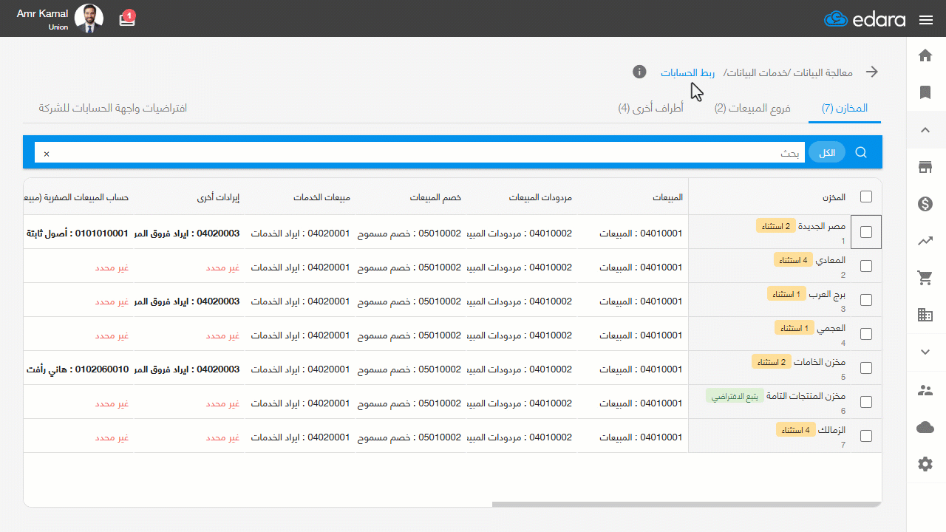946x532 pixels.
Task: Open settings gear in sidebar
Action: (925, 464)
